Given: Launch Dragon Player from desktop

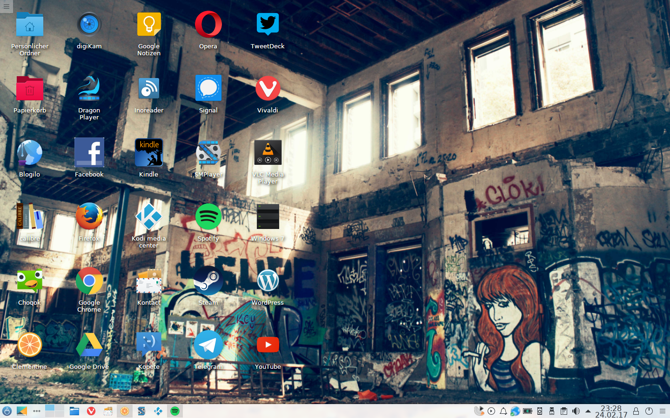Looking at the screenshot, I should (89, 89).
